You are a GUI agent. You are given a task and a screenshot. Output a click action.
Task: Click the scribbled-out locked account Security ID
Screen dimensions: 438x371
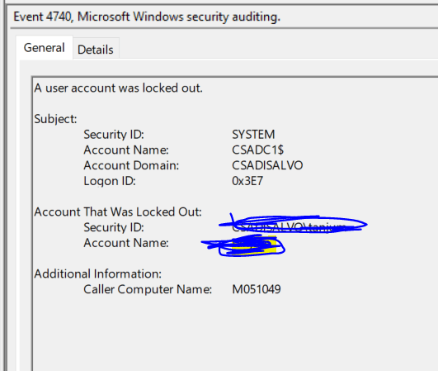pos(293,225)
